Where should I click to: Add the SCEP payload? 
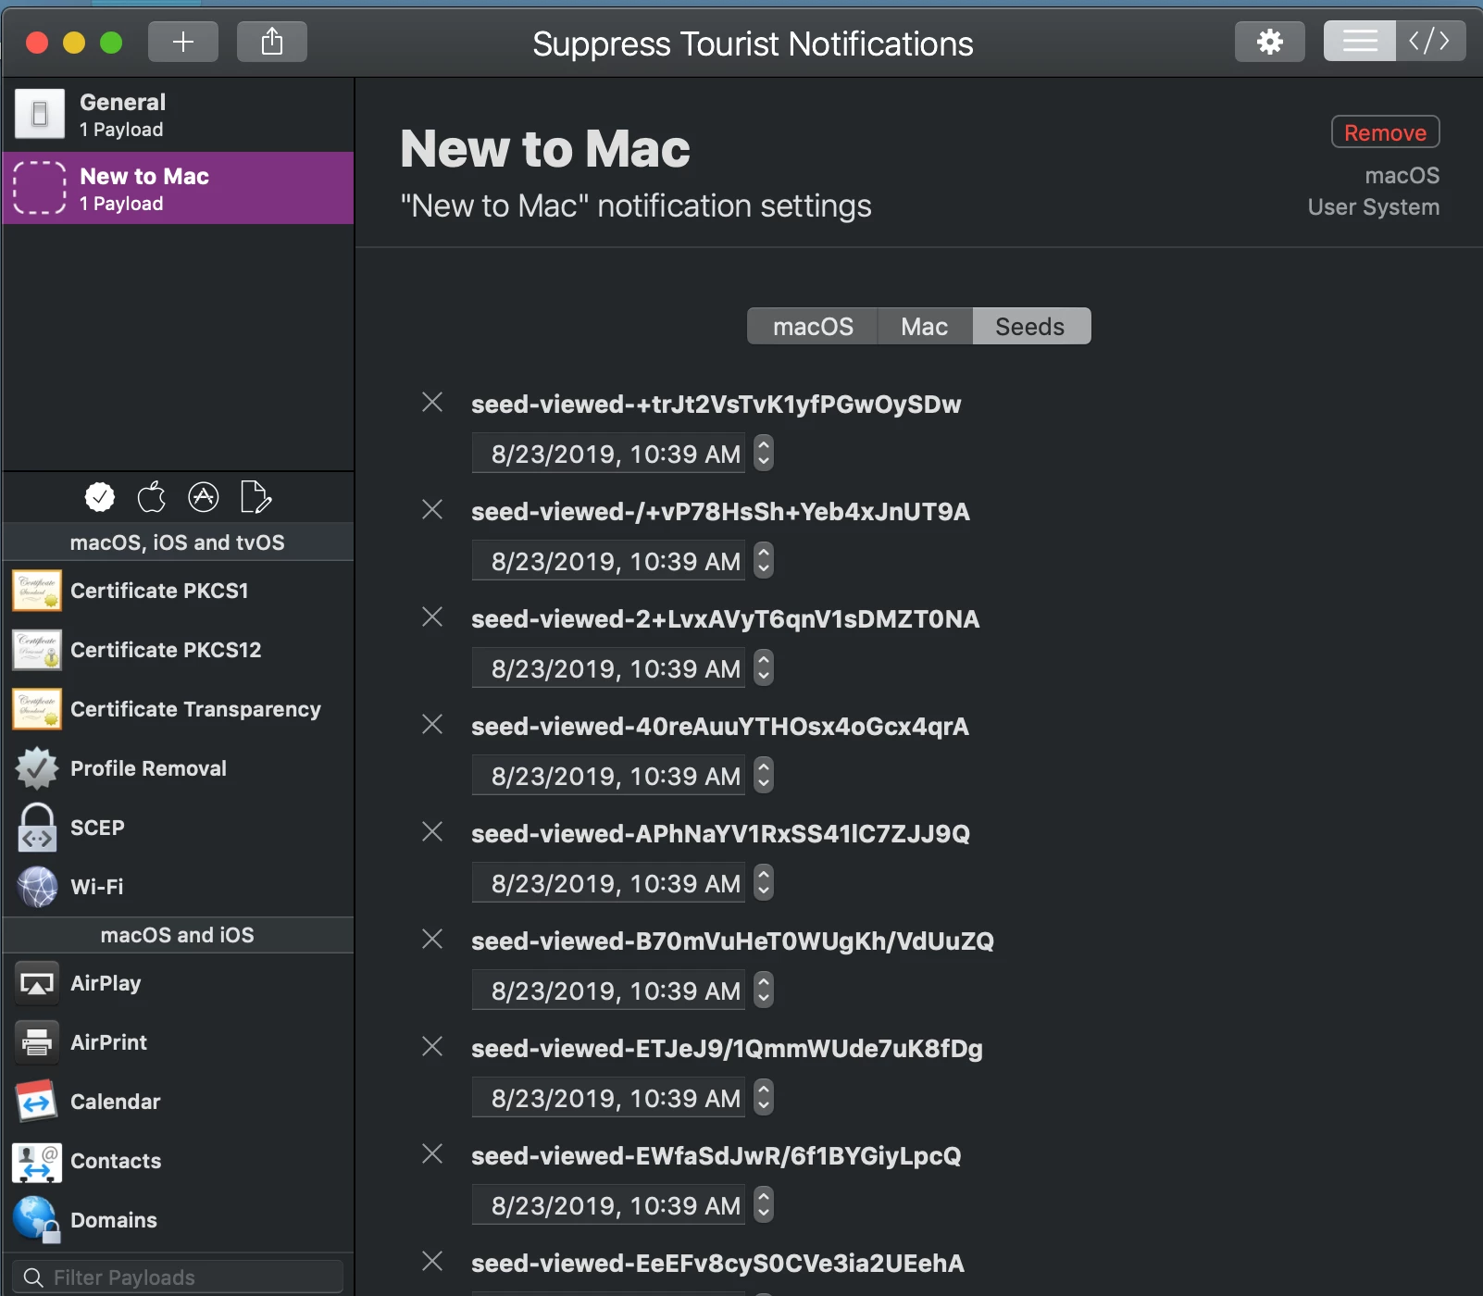point(178,828)
